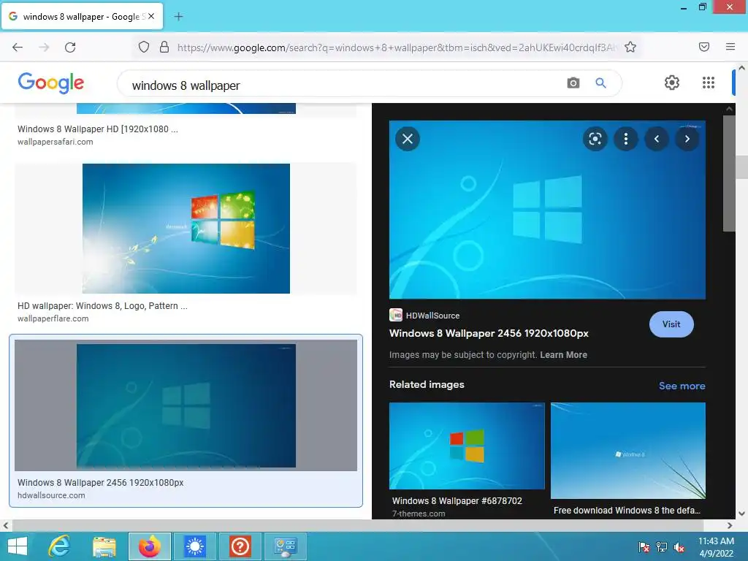
Task: Click the Windows 8 Wallpaper HD [1920x1080 caption
Action: click(98, 129)
